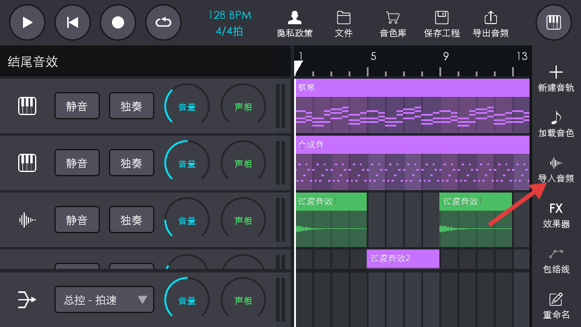Click 导入音频 to import audio

click(556, 170)
